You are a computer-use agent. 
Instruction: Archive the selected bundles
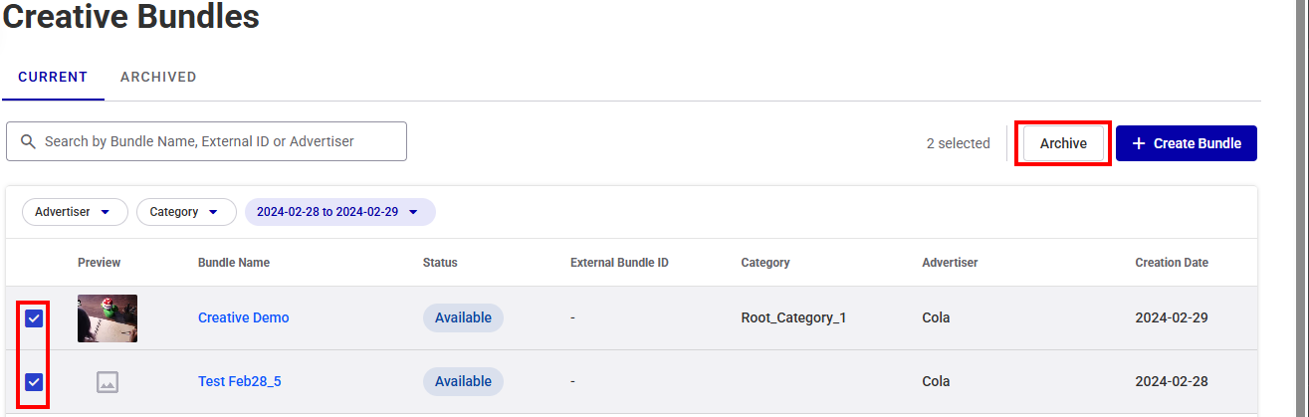tap(1063, 143)
